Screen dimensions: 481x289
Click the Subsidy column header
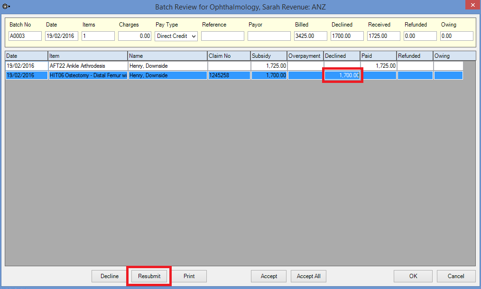268,56
